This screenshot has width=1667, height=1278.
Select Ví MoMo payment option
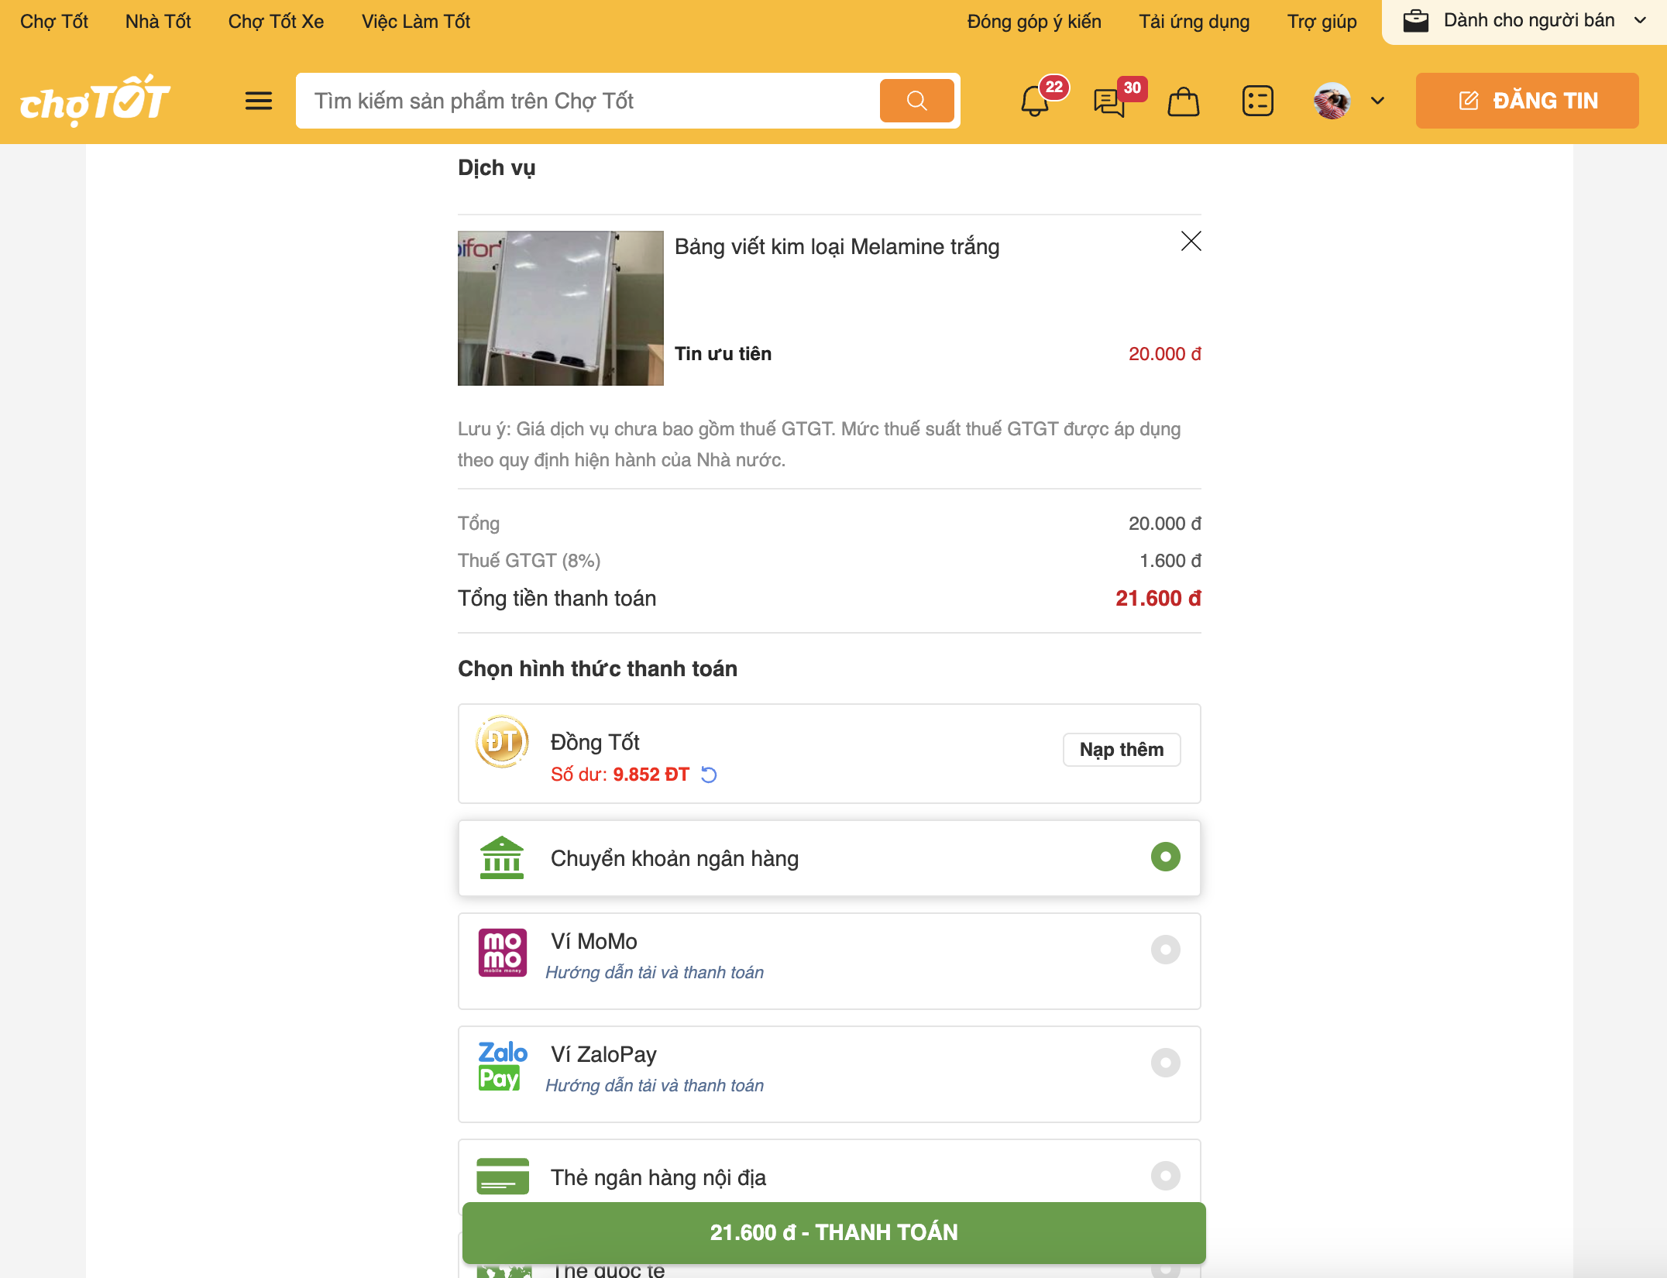tap(1165, 950)
